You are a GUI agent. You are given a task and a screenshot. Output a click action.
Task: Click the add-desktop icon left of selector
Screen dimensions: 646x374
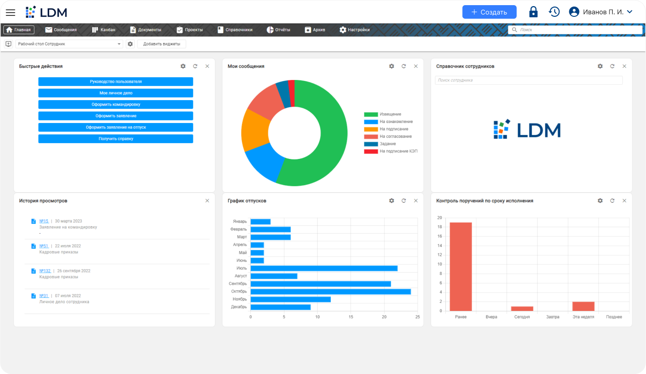click(x=8, y=44)
